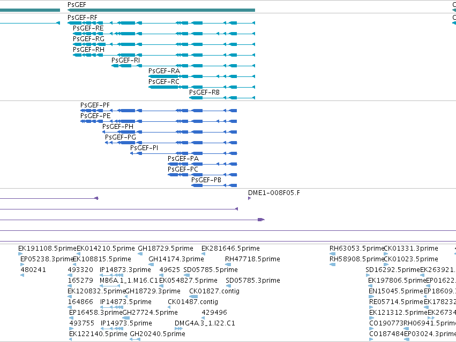
Task: Click the DMG4A.3_1.I22.C1 label
Action: pyautogui.click(x=205, y=323)
